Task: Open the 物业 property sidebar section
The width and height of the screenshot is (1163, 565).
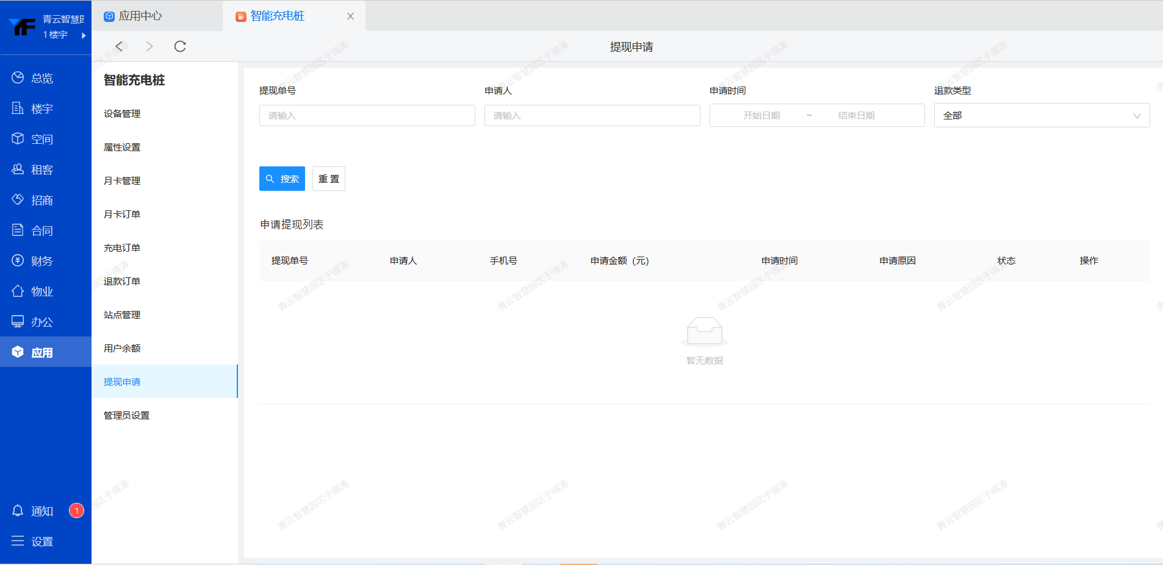Action: click(41, 291)
